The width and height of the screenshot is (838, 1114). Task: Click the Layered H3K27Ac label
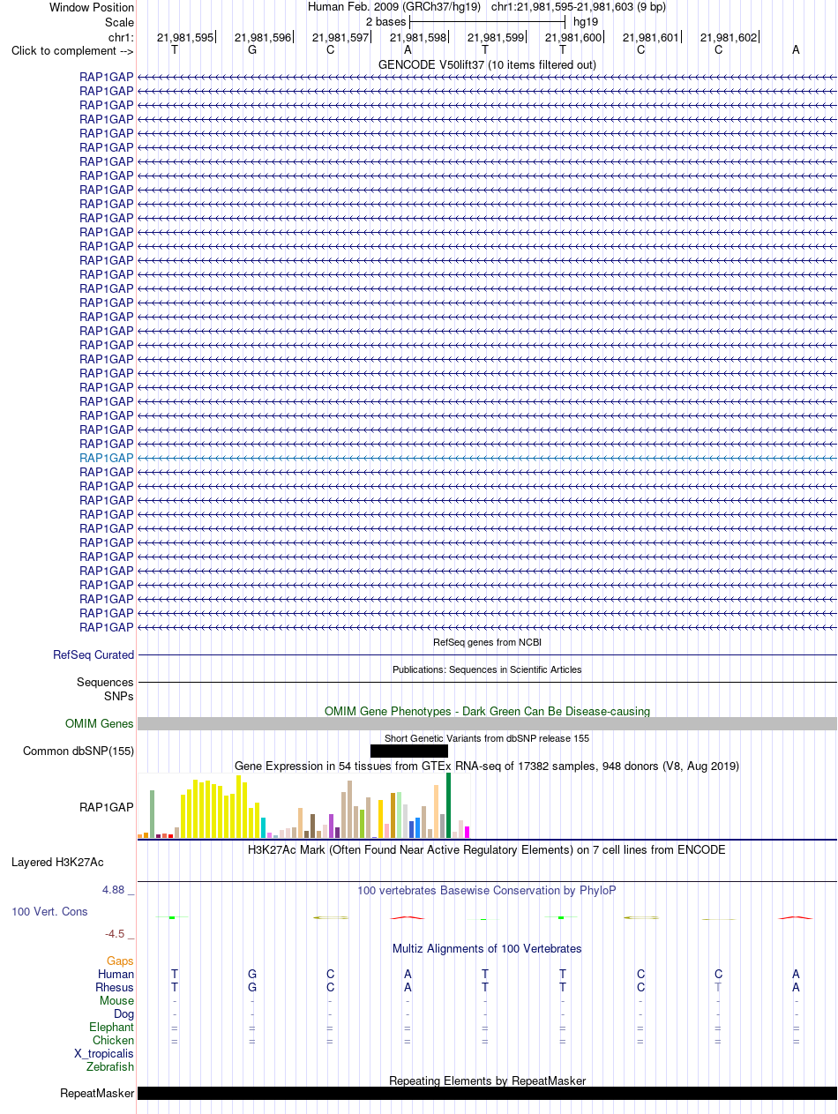(x=57, y=862)
